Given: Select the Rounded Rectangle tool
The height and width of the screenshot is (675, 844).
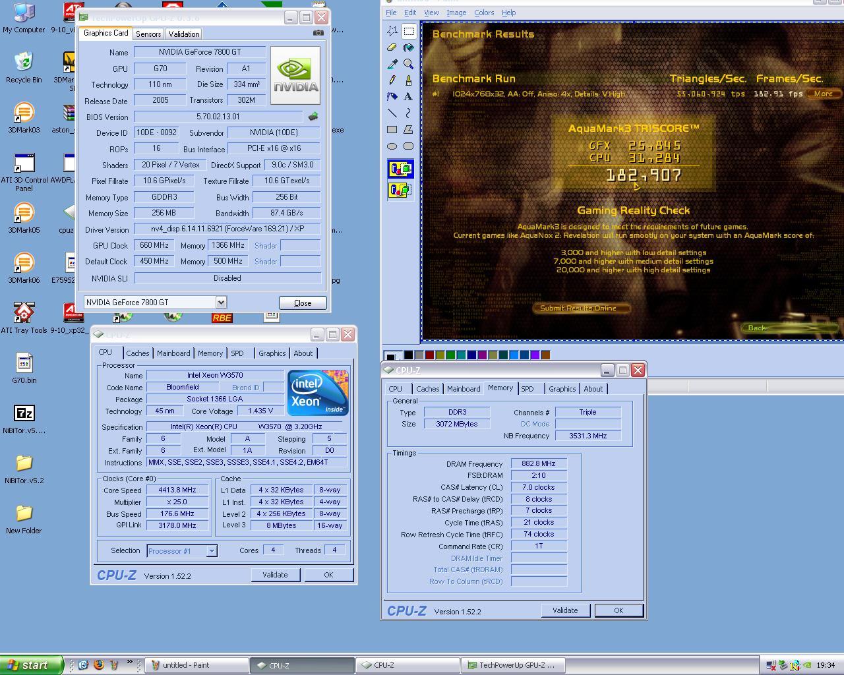Looking at the screenshot, I should (x=409, y=146).
